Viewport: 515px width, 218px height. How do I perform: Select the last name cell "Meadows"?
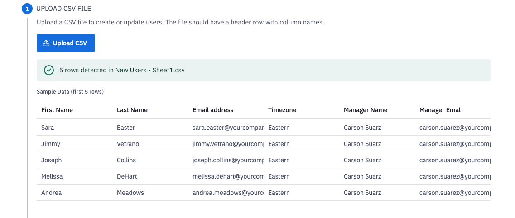130,193
